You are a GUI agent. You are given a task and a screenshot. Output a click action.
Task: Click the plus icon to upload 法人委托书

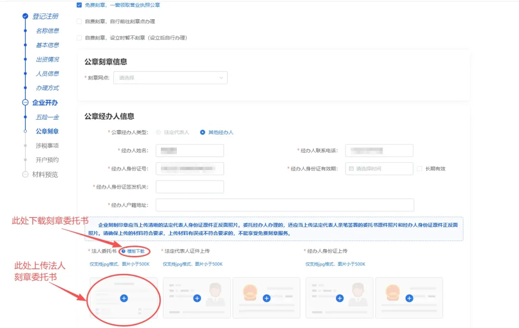(x=124, y=298)
